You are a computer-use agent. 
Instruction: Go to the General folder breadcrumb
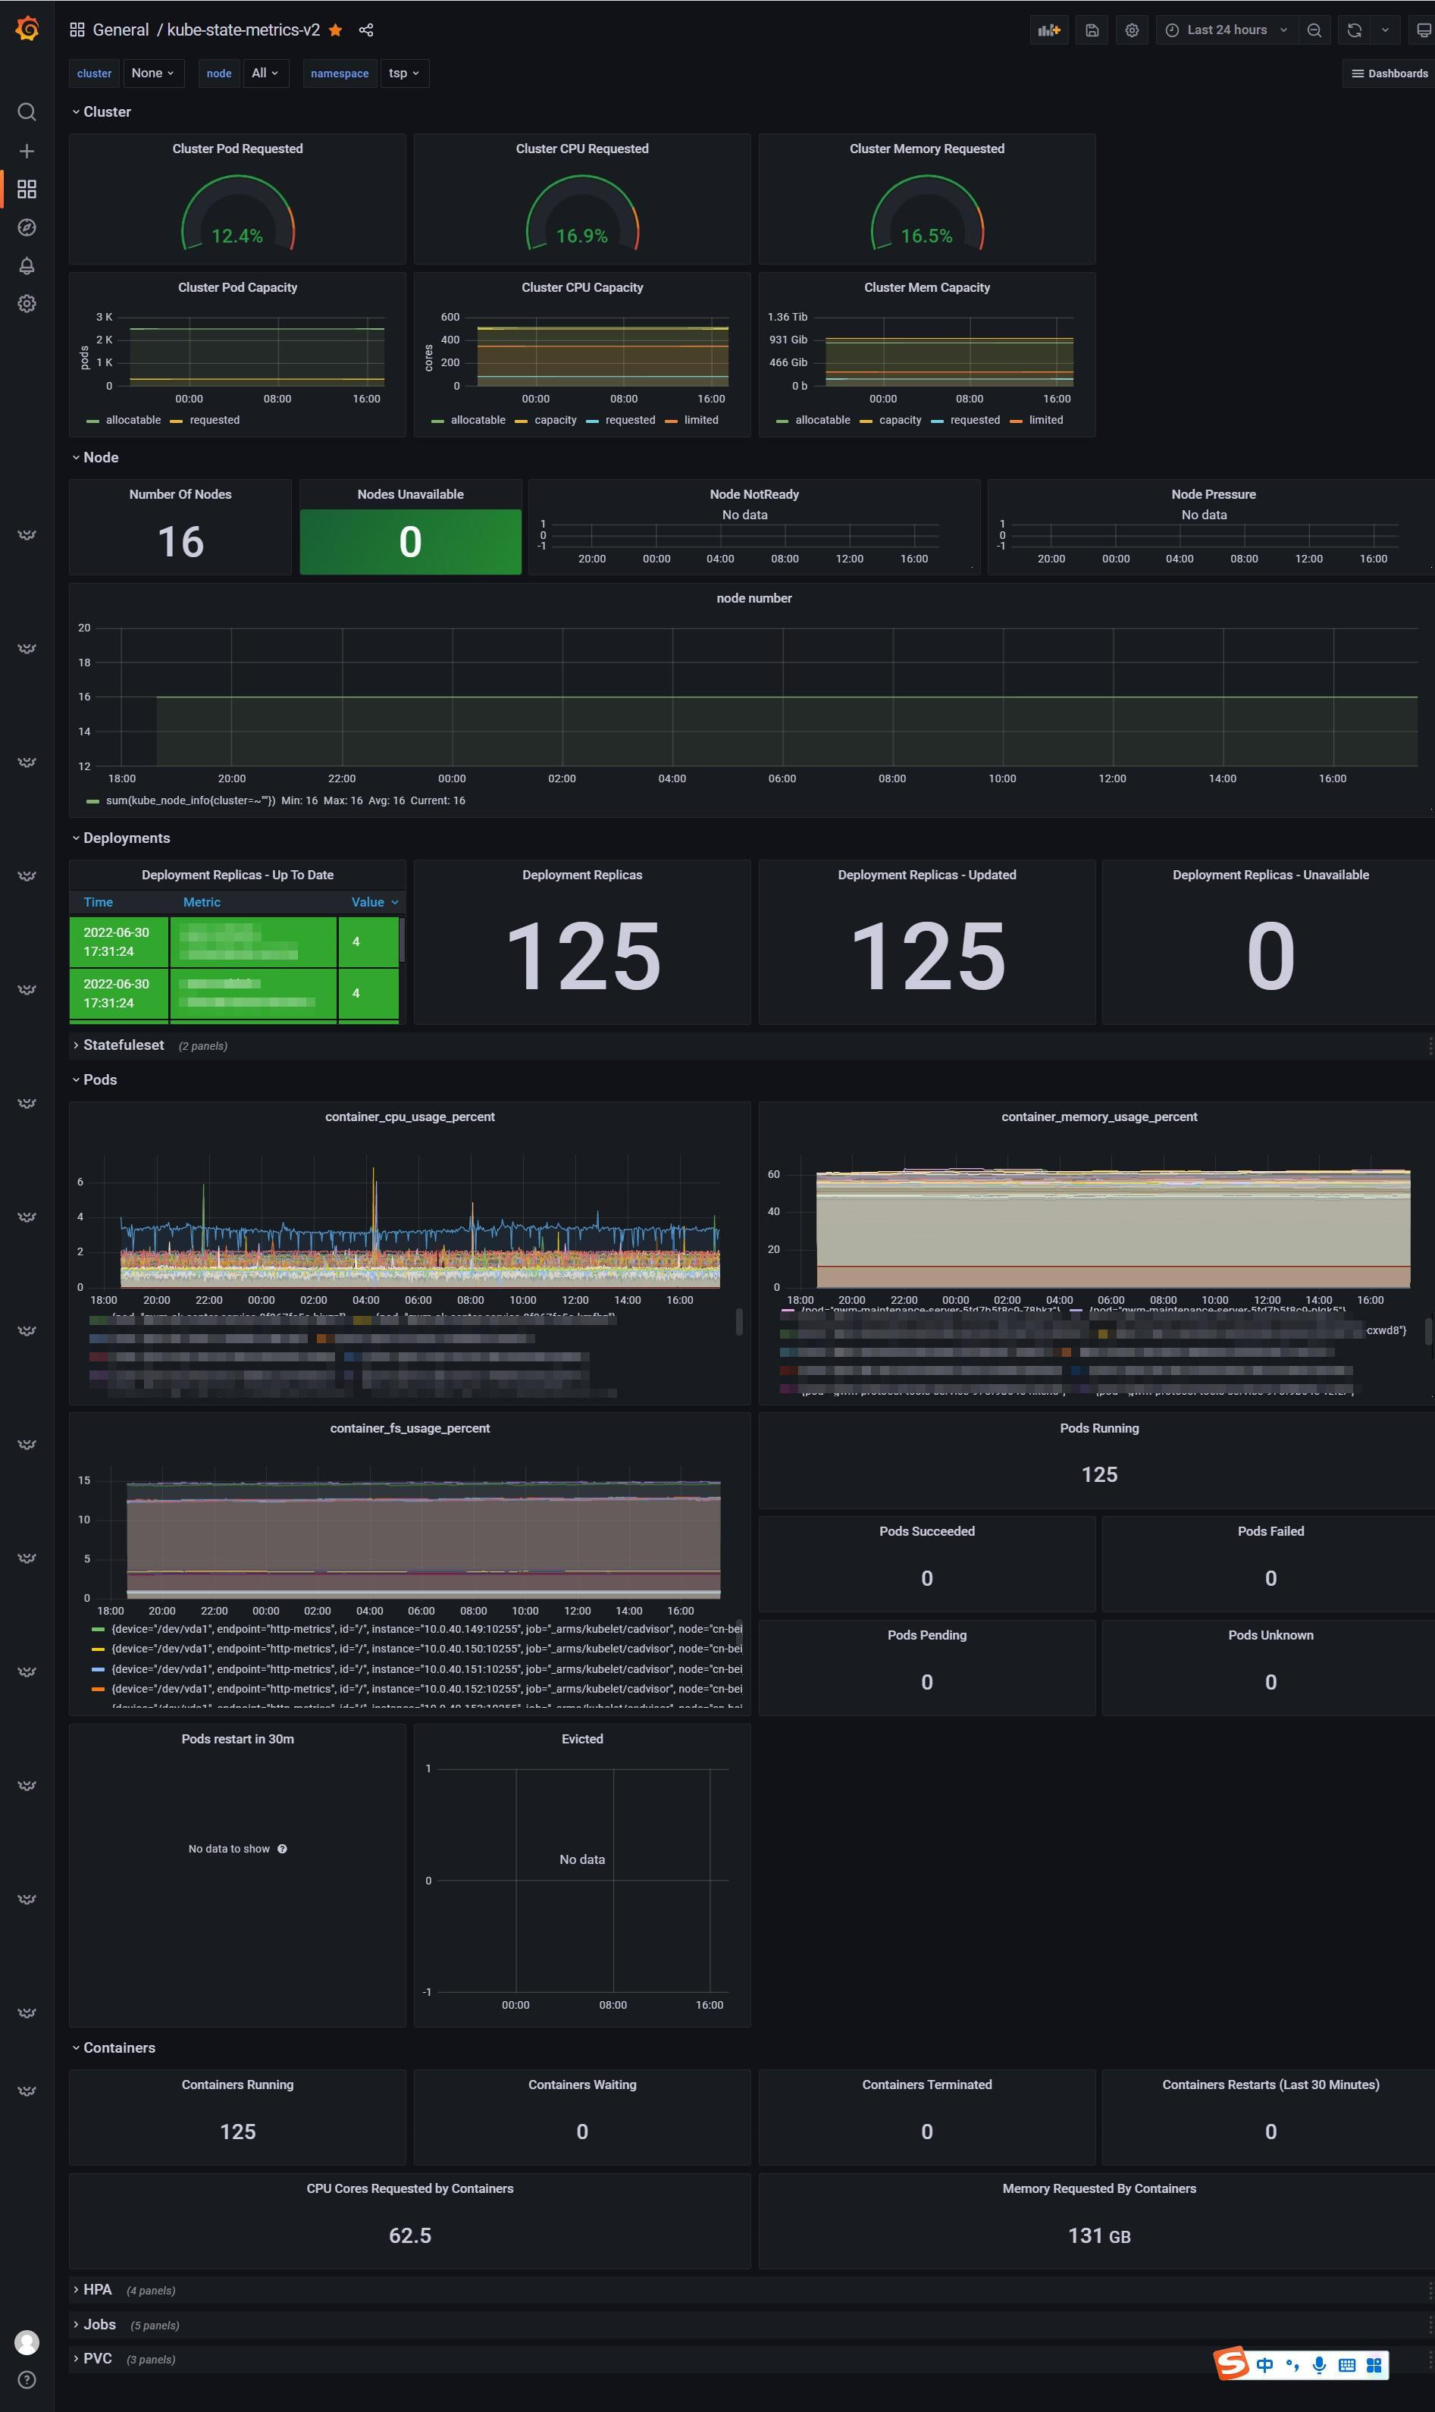[x=121, y=30]
